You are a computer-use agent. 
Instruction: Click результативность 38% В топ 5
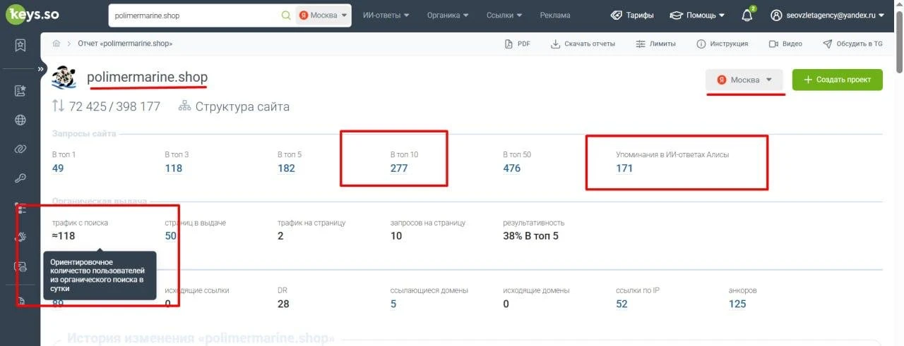(x=531, y=236)
